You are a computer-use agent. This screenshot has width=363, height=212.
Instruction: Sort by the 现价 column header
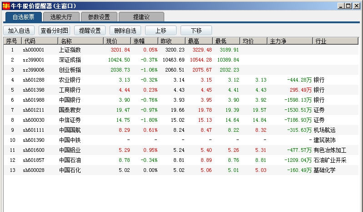coord(117,41)
